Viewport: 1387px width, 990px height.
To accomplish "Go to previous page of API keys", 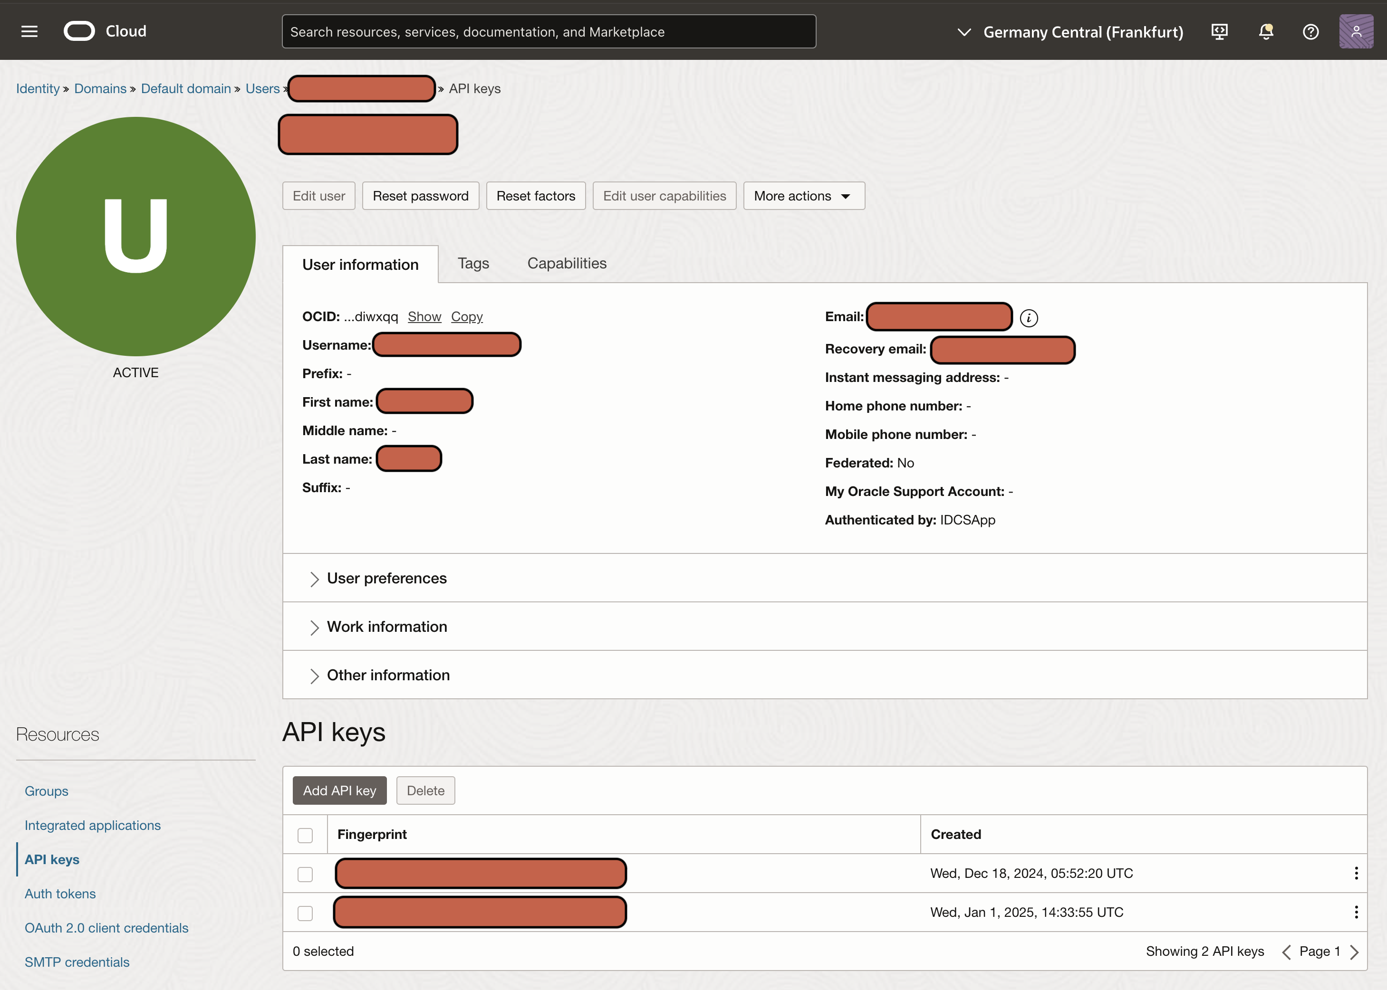I will (x=1286, y=952).
